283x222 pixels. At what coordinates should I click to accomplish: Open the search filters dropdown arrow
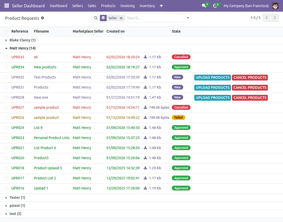187,18
